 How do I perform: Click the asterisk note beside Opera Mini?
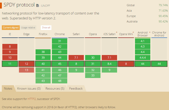tap(133, 33)
